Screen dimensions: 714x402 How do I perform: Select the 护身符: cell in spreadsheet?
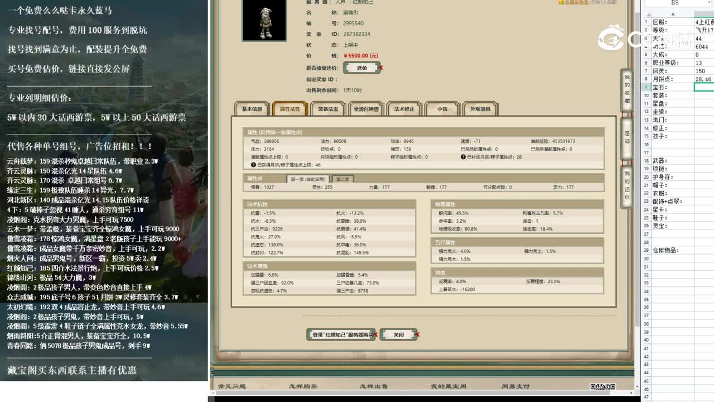(673, 177)
